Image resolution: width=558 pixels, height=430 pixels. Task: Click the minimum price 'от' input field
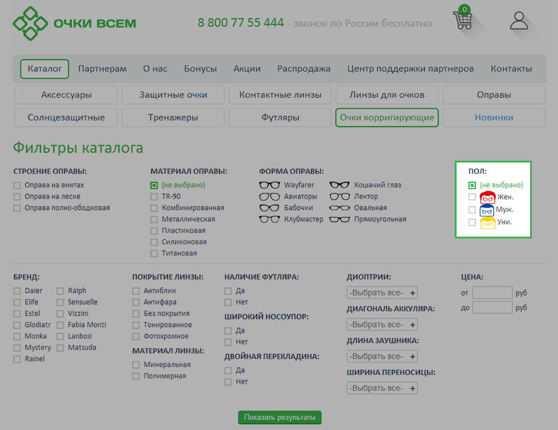[492, 292]
